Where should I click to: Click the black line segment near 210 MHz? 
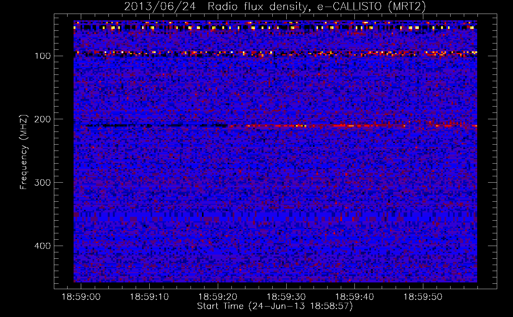(157, 126)
